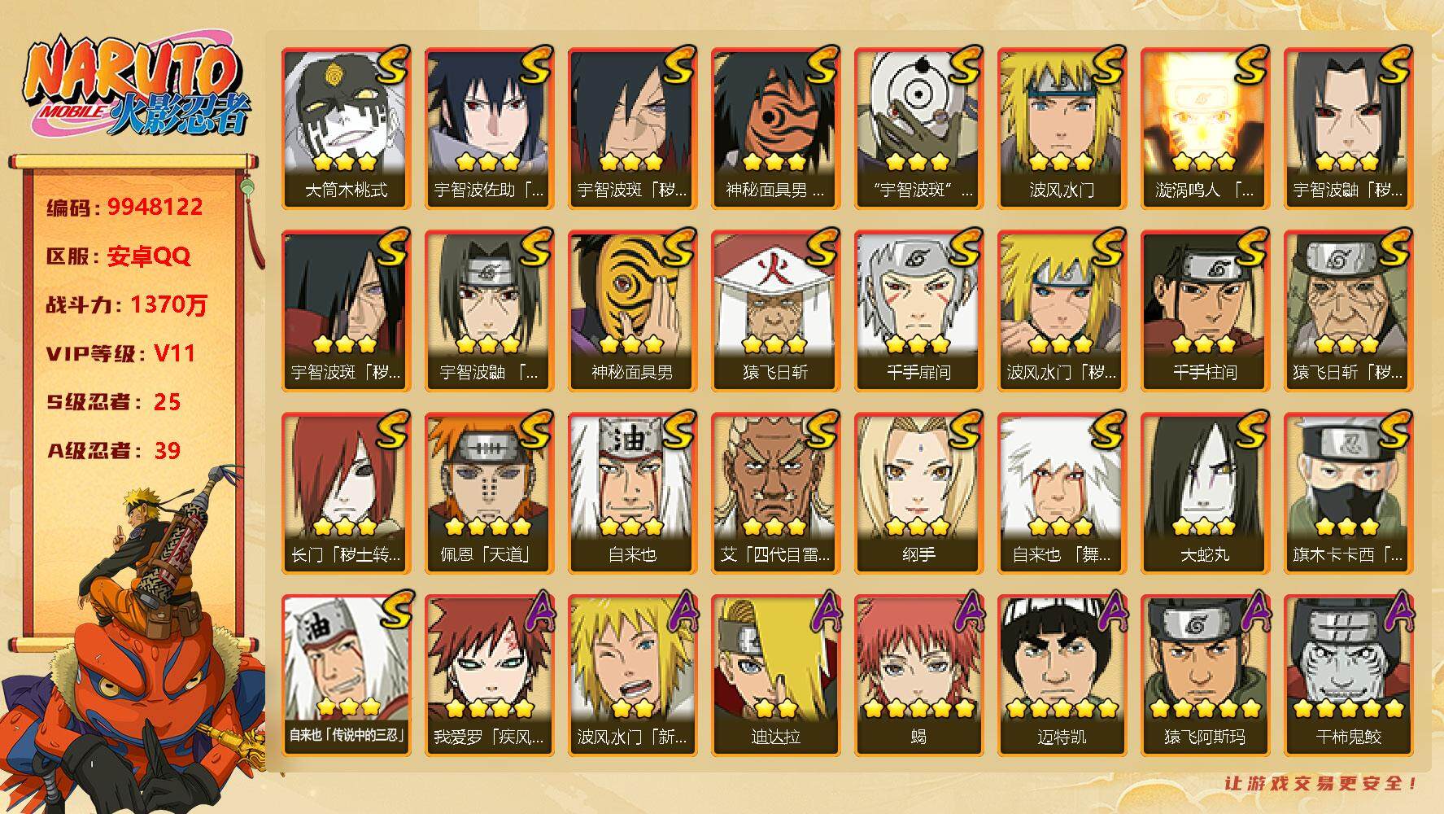The height and width of the screenshot is (814, 1444).
Task: Open the 千手扉间 character card
Action: pos(918,311)
